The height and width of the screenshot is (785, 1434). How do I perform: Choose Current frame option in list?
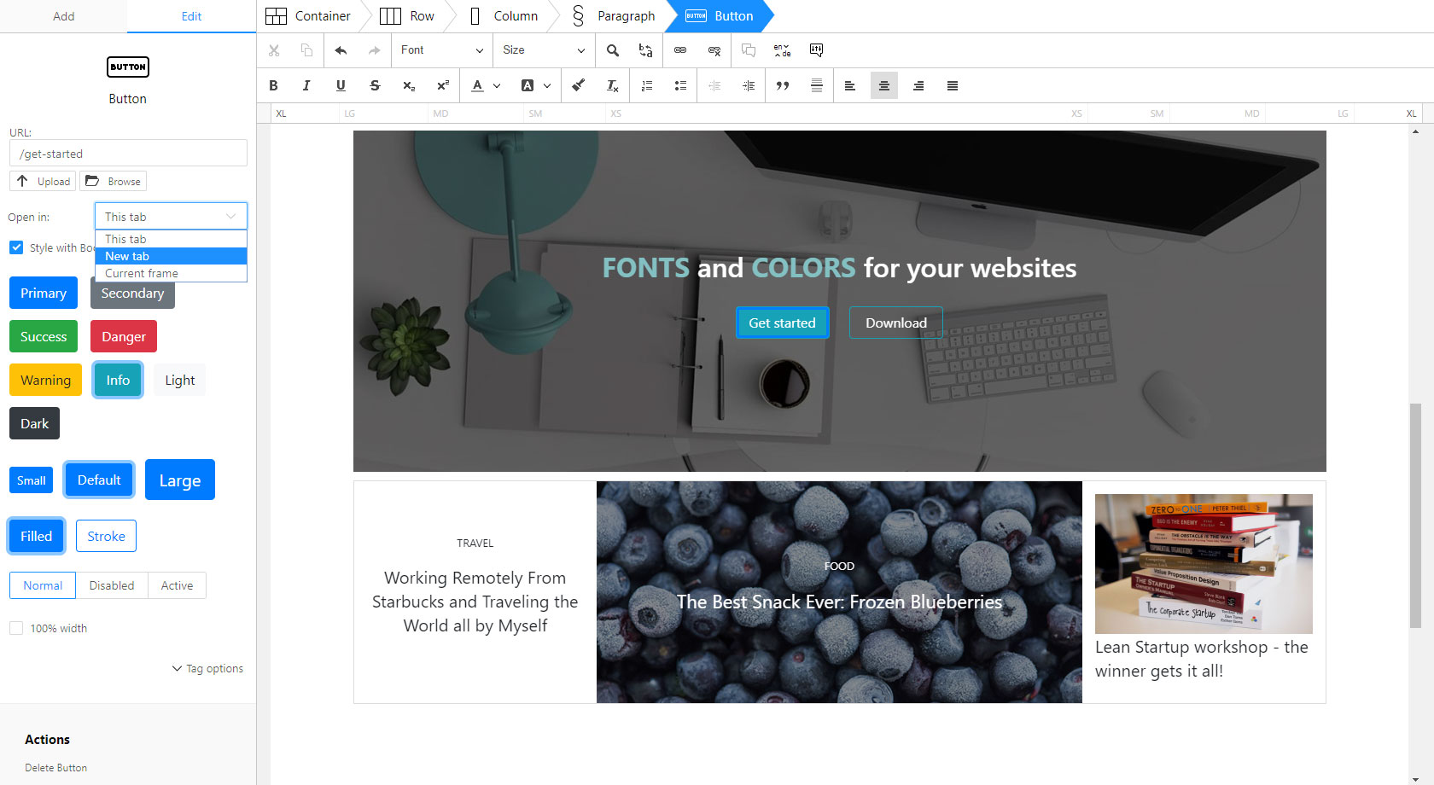point(171,273)
